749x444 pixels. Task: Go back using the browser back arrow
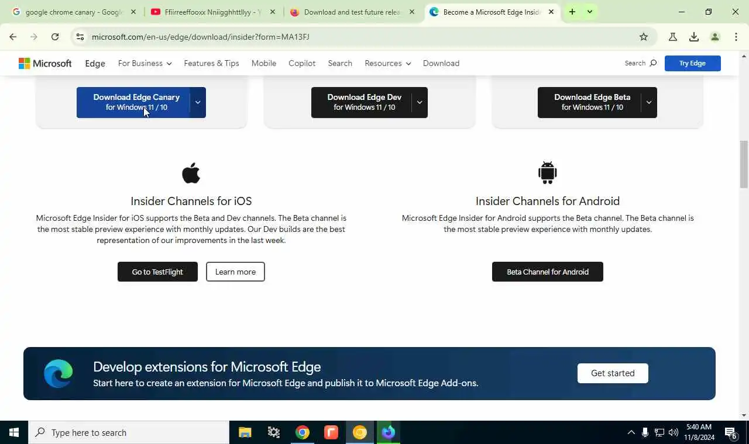(13, 37)
